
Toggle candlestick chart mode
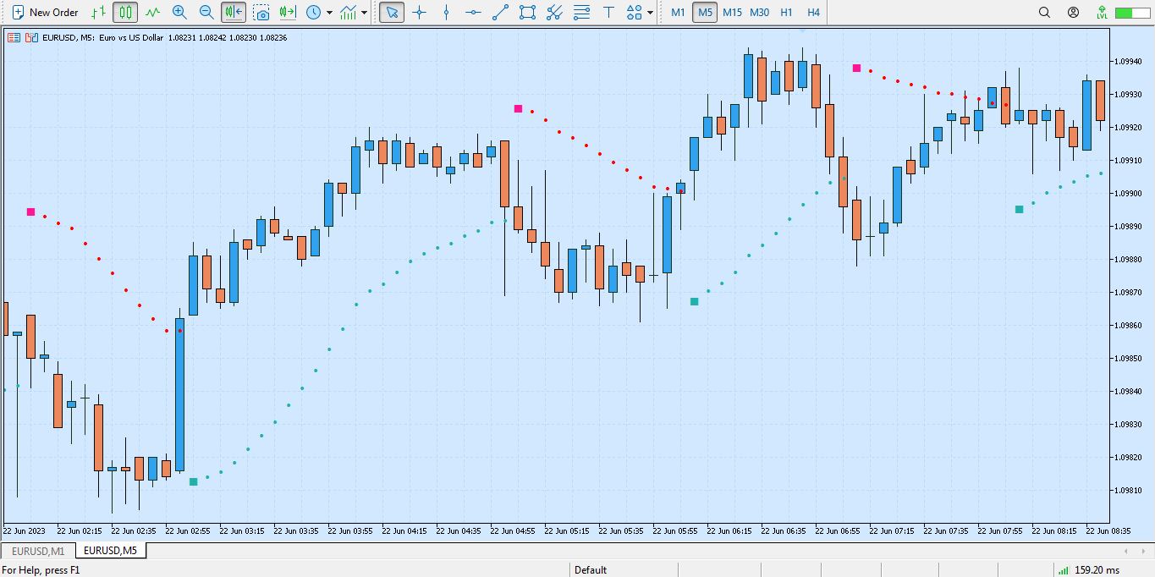point(126,13)
